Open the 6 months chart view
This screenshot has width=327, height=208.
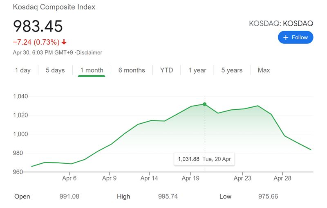132,70
